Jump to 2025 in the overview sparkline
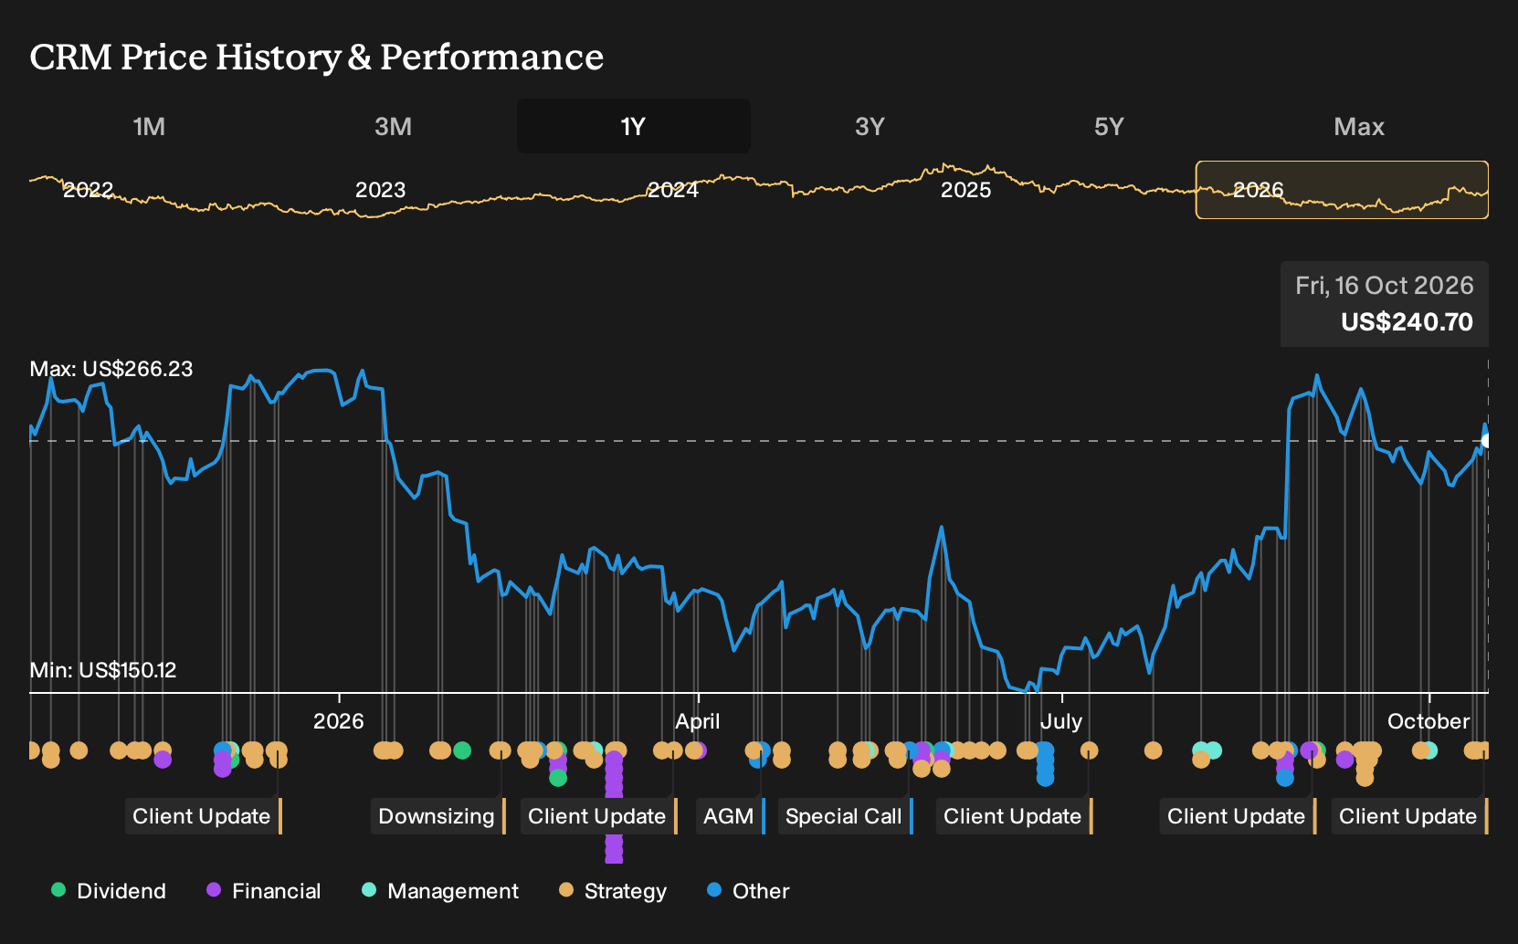1518x944 pixels. pyautogui.click(x=965, y=190)
